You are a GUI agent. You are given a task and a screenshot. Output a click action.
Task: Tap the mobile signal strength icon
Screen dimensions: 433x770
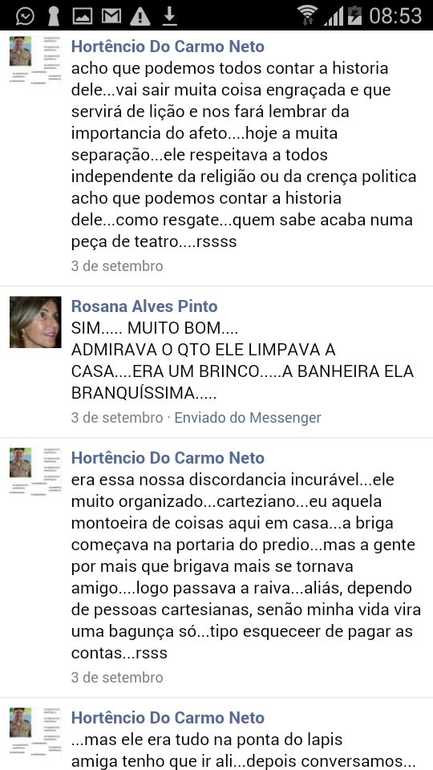334,16
